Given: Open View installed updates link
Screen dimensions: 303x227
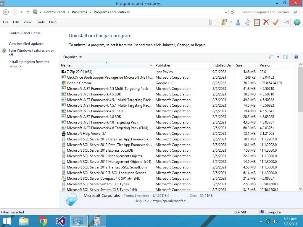Looking at the screenshot, I should (x=26, y=44).
